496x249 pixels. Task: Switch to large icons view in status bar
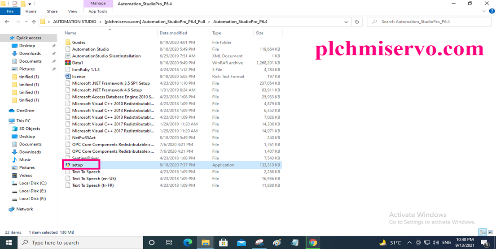click(491, 232)
